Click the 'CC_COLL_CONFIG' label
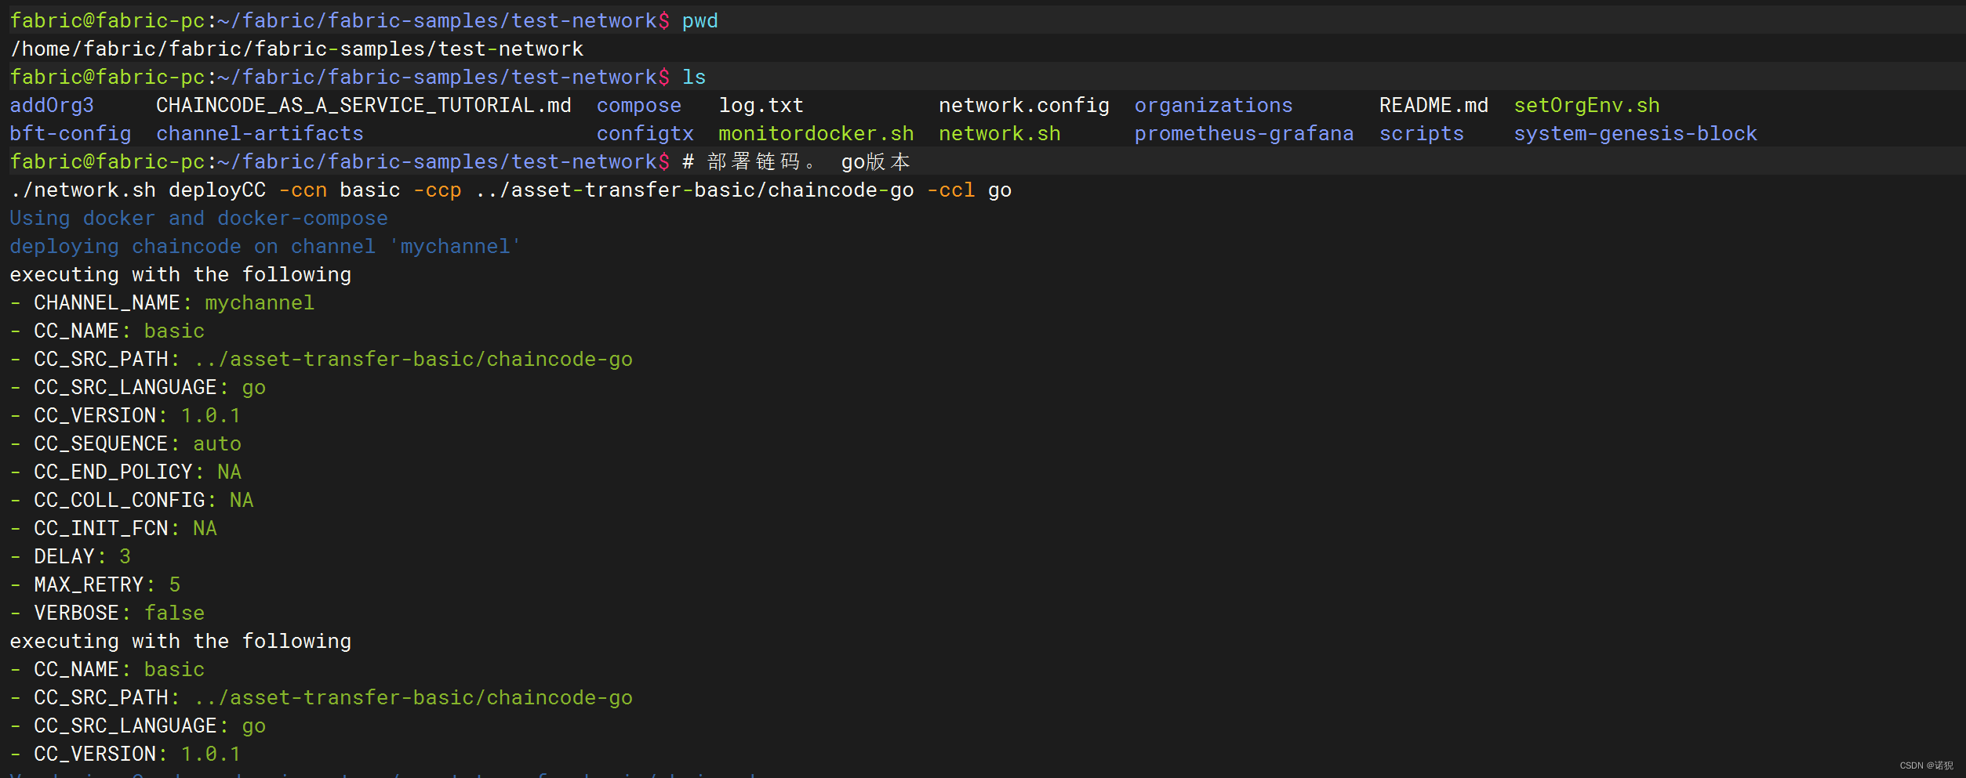This screenshot has height=778, width=1966. [x=119, y=501]
